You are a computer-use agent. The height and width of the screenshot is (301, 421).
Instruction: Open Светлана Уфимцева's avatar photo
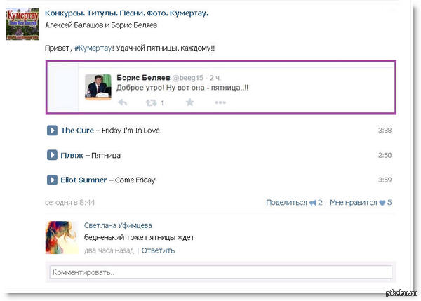point(60,237)
